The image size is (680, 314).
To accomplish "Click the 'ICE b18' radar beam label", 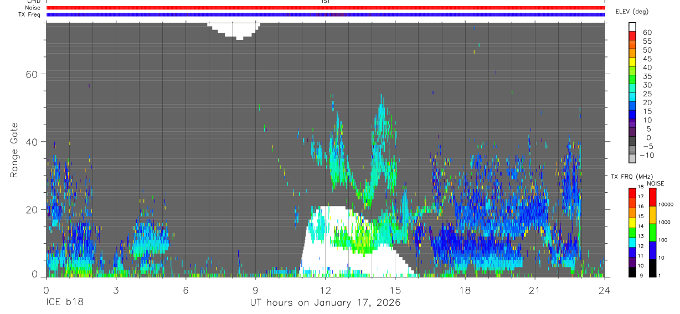I will 64,303.
